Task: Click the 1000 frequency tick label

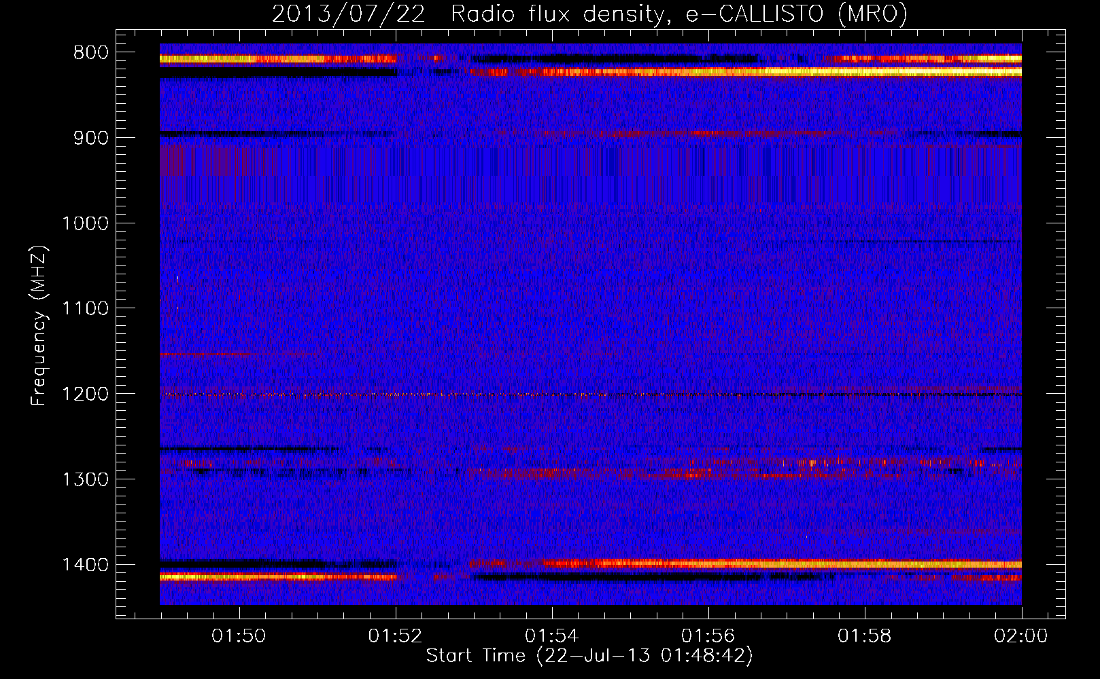Action: pyautogui.click(x=85, y=223)
